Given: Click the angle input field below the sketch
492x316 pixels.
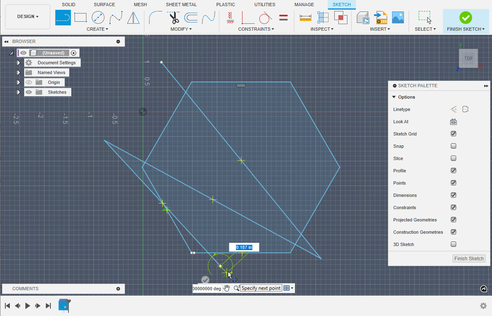Looking at the screenshot, I should pos(207,288).
